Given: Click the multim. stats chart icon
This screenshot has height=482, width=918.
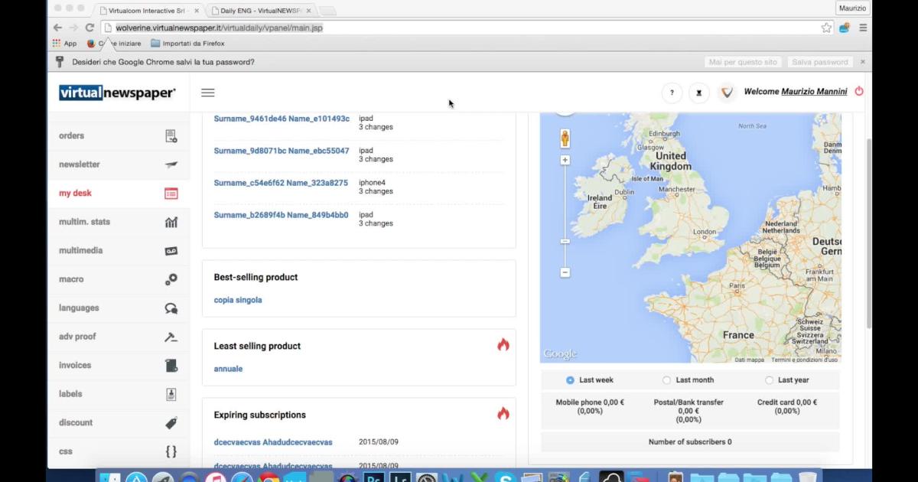Looking at the screenshot, I should coord(171,222).
